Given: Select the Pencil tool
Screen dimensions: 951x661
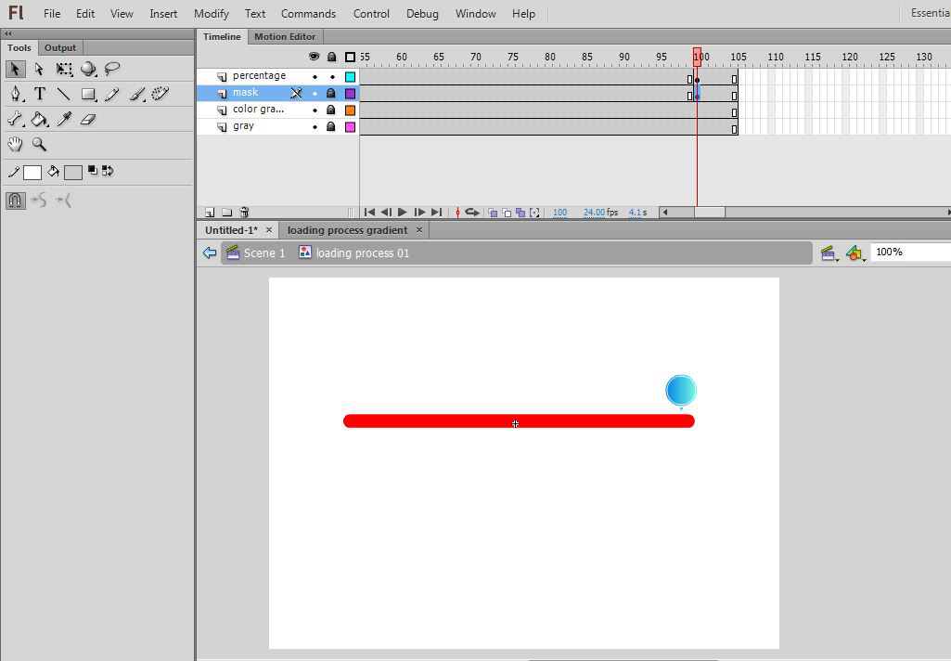Looking at the screenshot, I should click(x=112, y=94).
